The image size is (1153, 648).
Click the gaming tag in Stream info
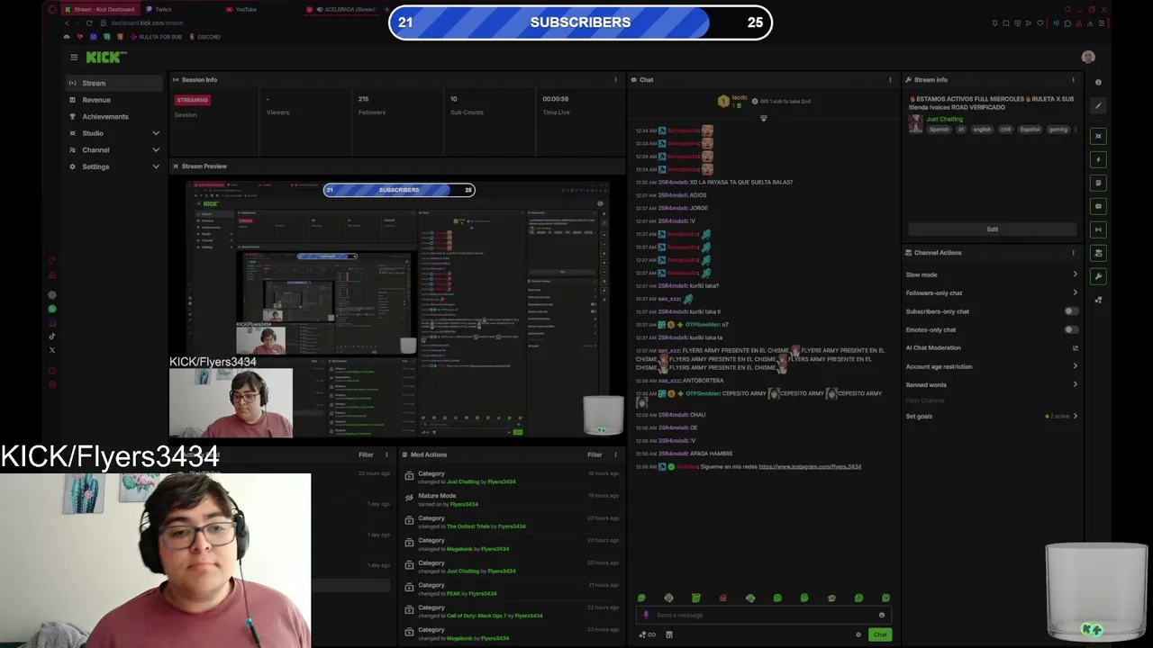[x=1058, y=130]
